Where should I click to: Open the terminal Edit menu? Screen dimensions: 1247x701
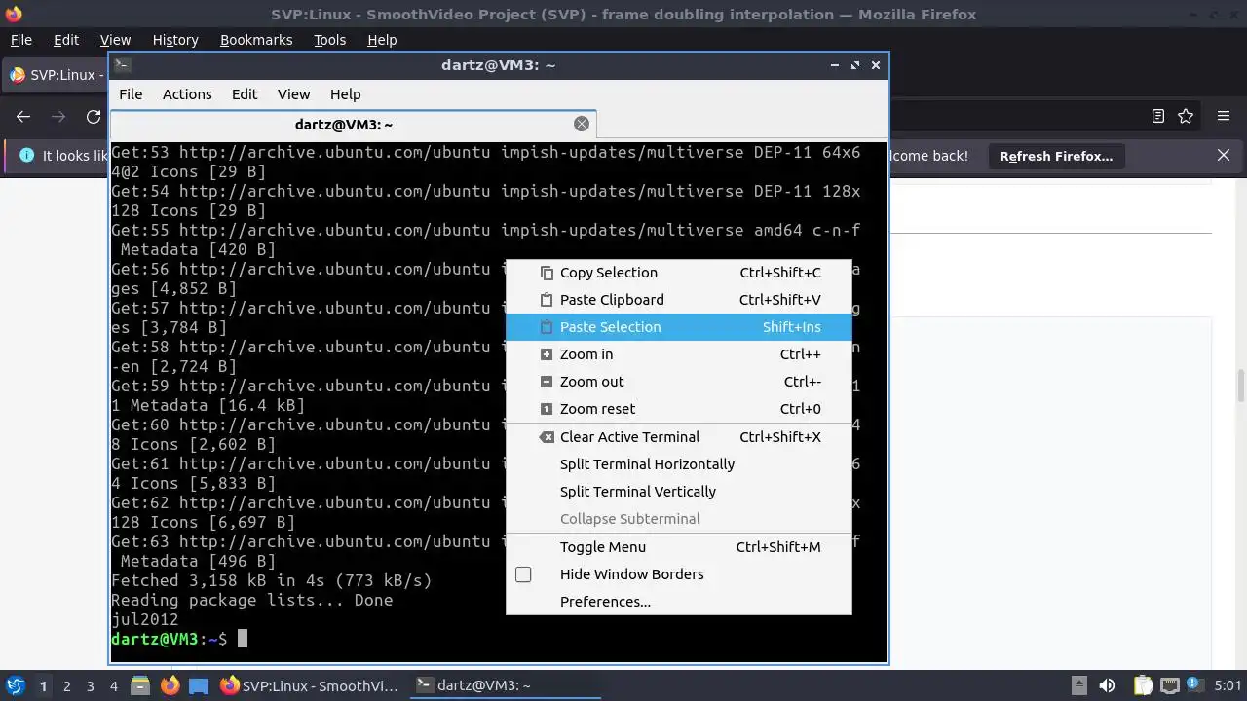245,94
